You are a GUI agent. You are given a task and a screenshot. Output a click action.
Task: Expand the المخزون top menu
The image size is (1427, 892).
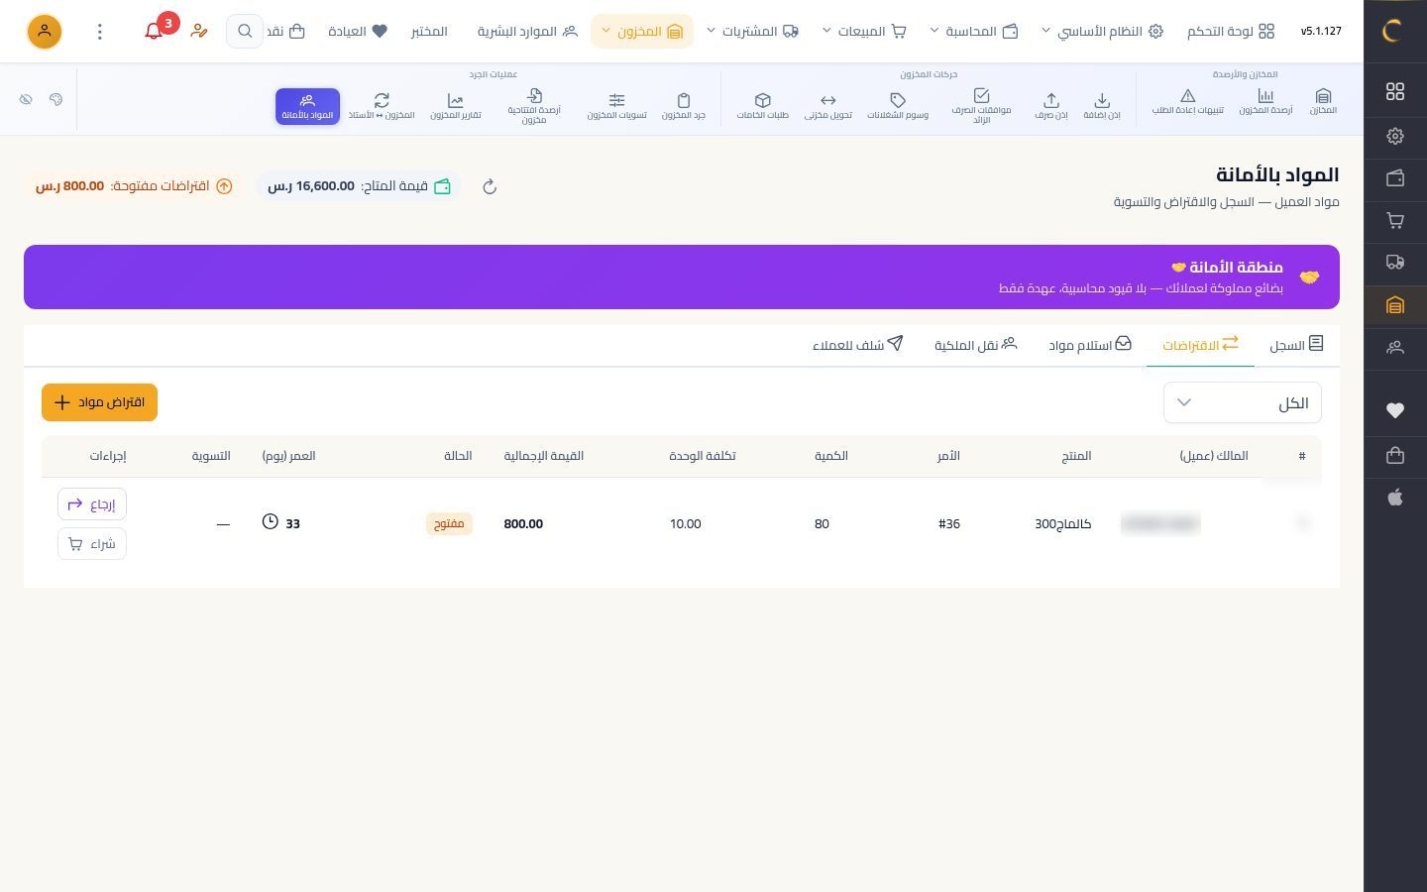pyautogui.click(x=642, y=31)
